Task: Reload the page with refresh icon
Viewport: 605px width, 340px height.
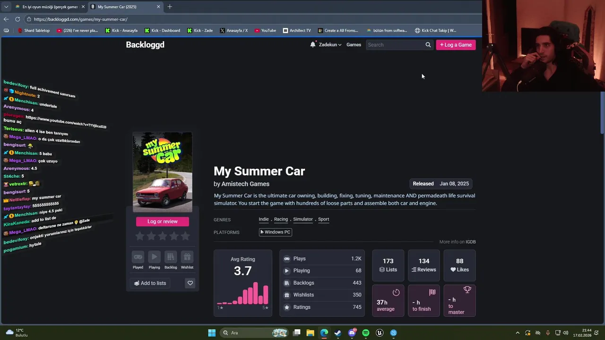Action: tap(17, 19)
